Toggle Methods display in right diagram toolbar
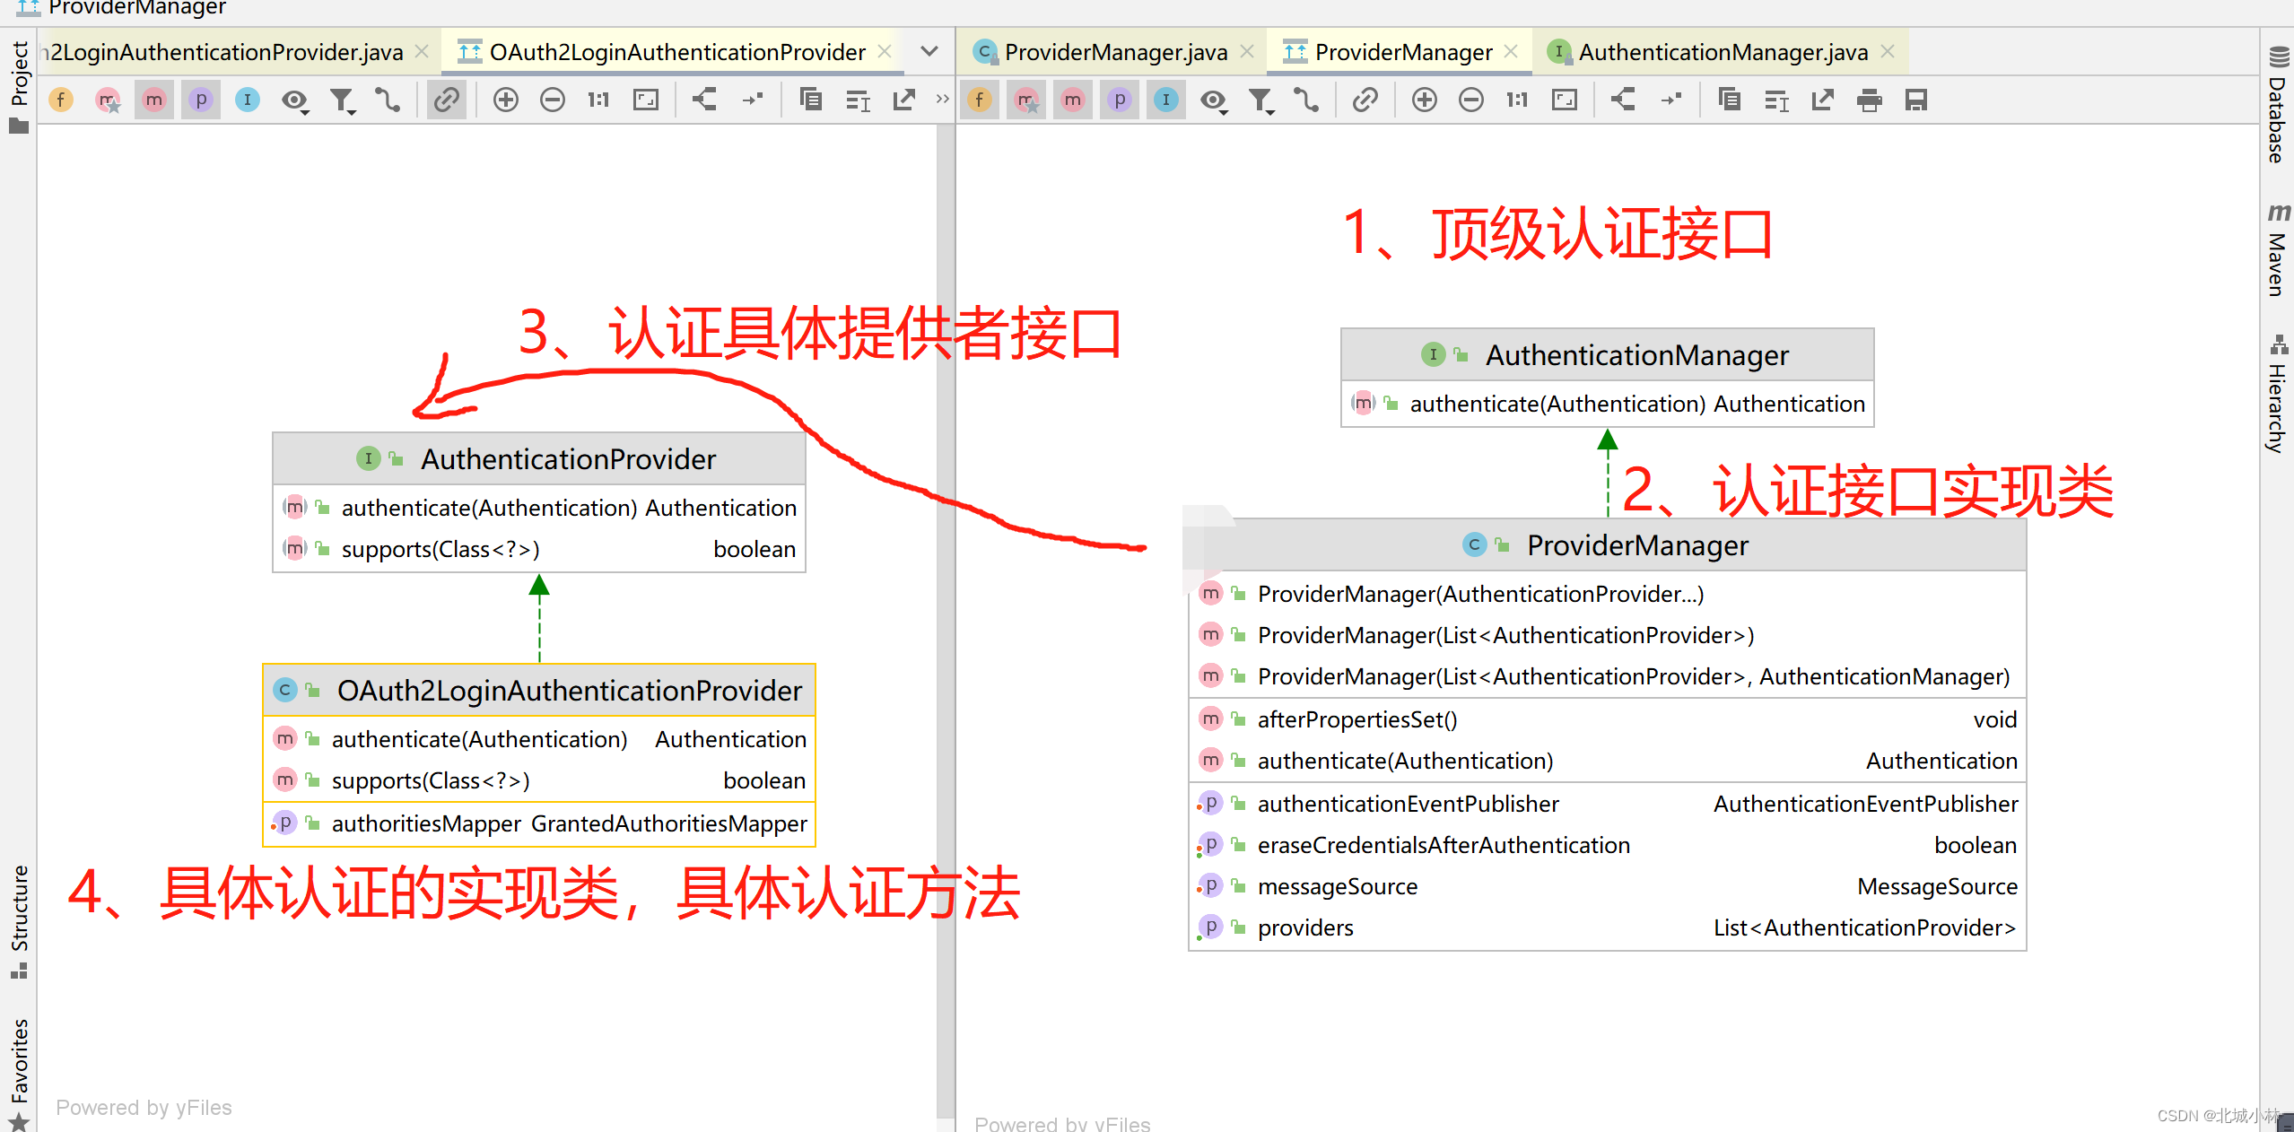Screen dimensions: 2294x1132 (x=1073, y=100)
